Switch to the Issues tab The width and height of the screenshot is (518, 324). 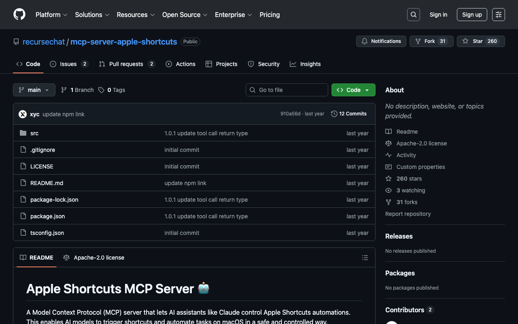68,64
